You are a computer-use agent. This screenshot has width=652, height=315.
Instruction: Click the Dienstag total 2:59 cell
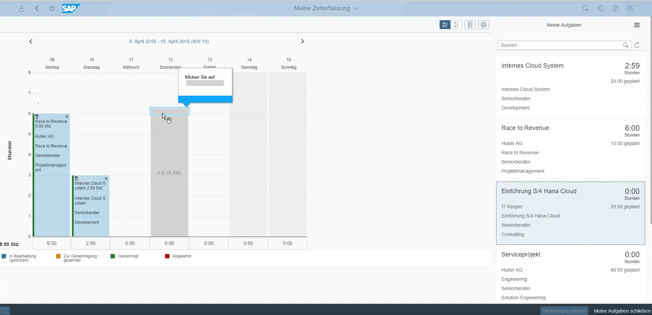click(91, 243)
